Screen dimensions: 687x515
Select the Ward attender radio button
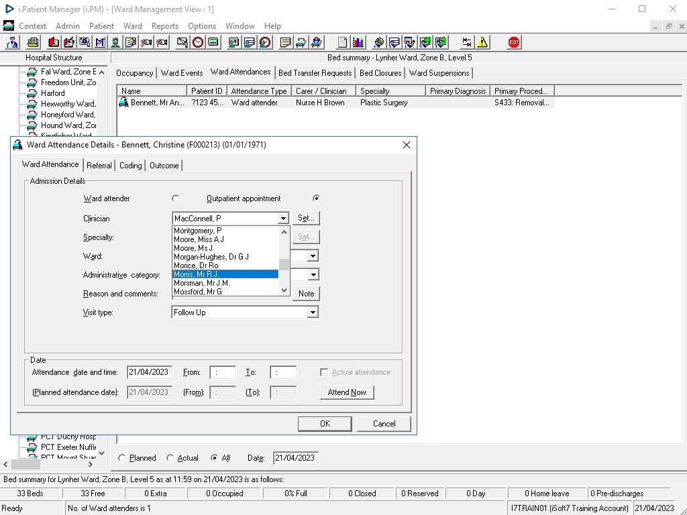coord(176,198)
